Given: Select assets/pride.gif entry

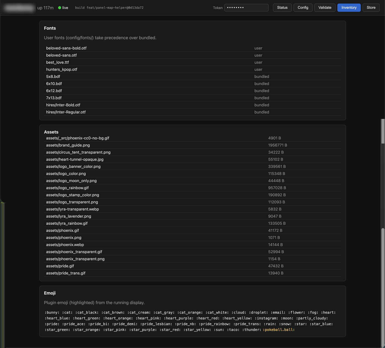Looking at the screenshot, I should (x=193, y=266).
